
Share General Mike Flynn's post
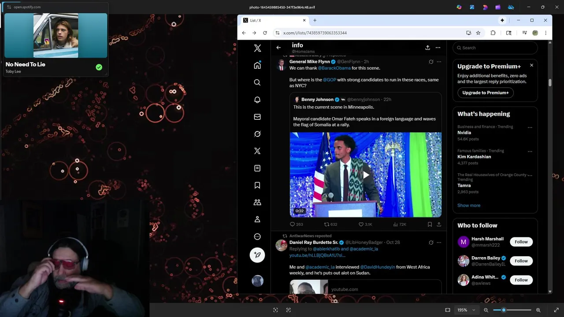click(x=439, y=224)
